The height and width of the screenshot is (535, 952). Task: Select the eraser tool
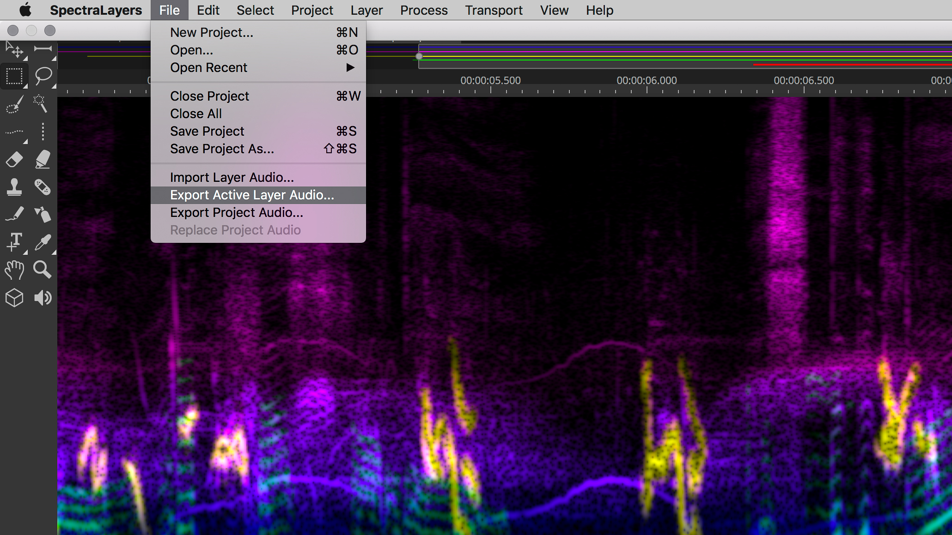14,159
